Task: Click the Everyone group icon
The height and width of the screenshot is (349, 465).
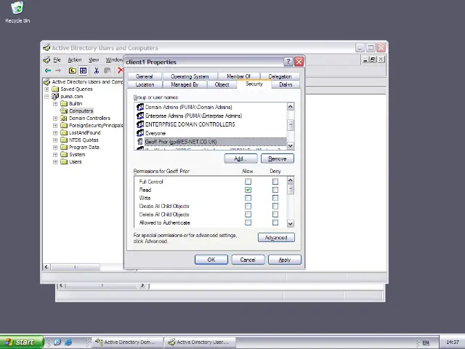Action: pyautogui.click(x=140, y=133)
